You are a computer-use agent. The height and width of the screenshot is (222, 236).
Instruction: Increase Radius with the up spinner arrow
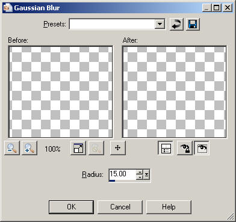tap(140, 172)
